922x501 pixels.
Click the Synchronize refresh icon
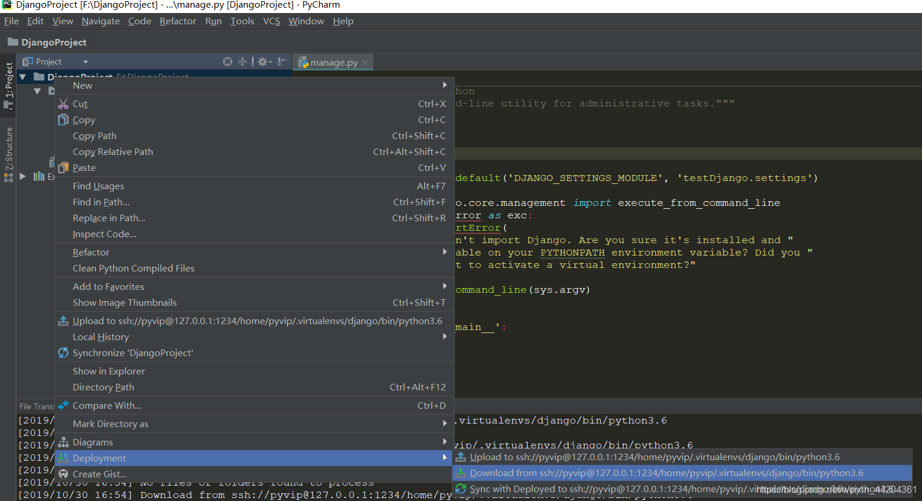click(63, 353)
